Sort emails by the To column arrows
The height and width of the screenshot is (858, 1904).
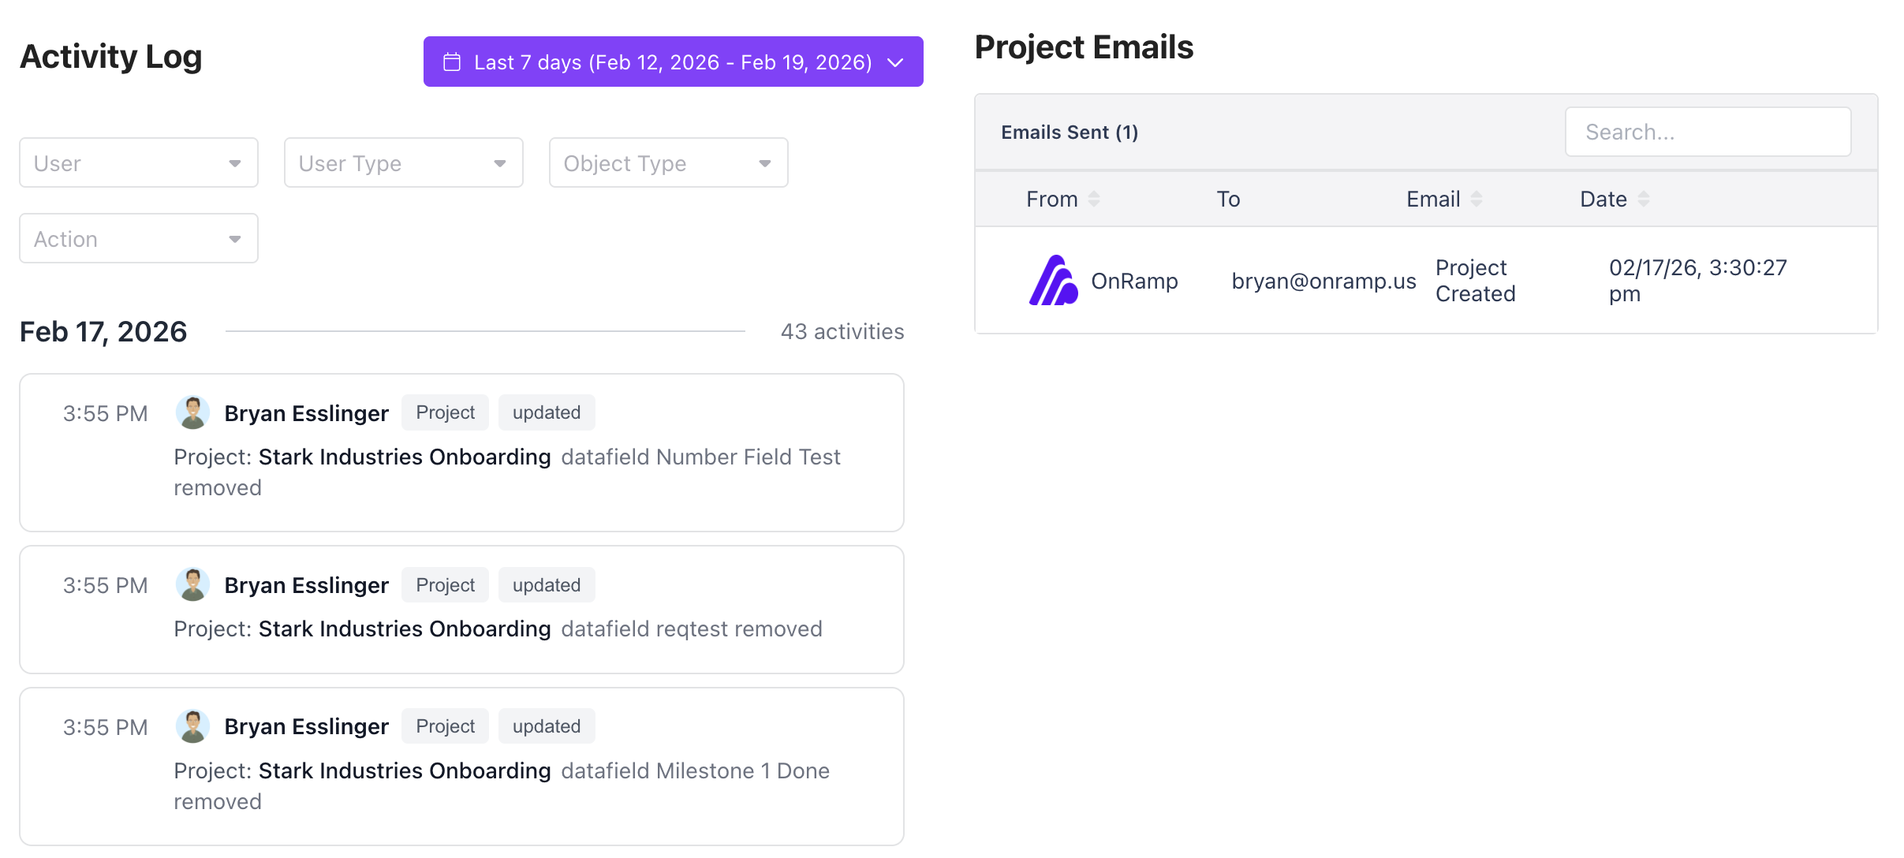[1229, 199]
